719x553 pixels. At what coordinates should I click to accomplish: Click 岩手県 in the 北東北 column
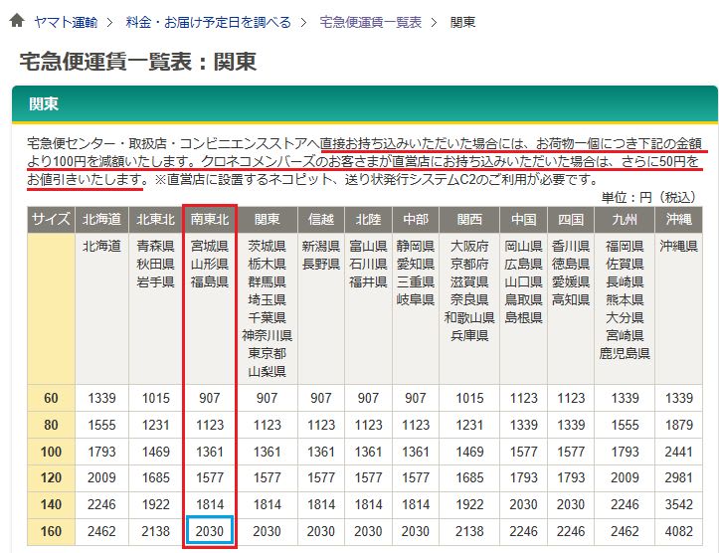[x=156, y=282]
